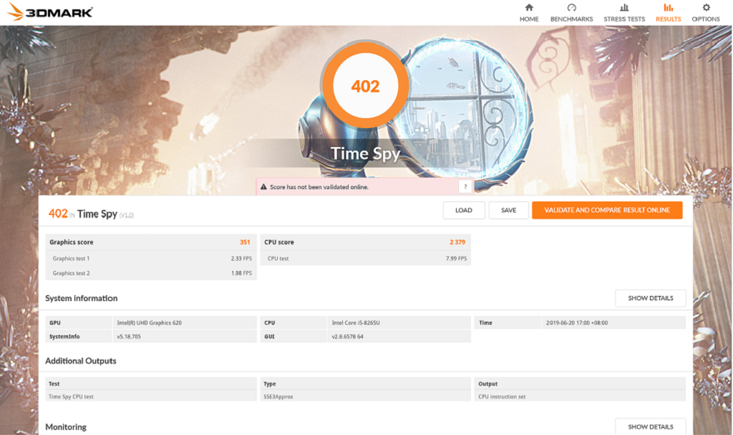The height and width of the screenshot is (435, 733).
Task: Click the question mark help button
Action: (465, 187)
